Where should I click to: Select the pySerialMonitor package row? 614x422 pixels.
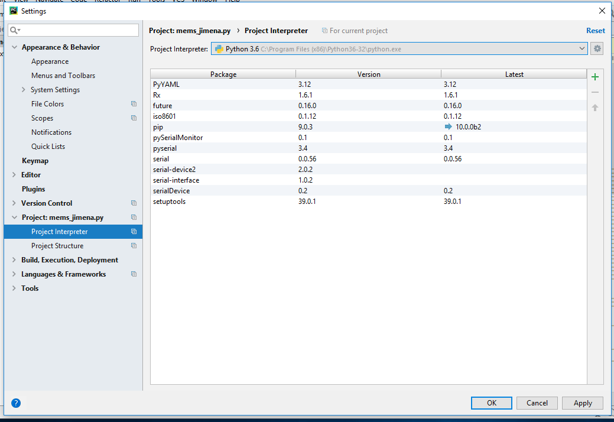369,137
